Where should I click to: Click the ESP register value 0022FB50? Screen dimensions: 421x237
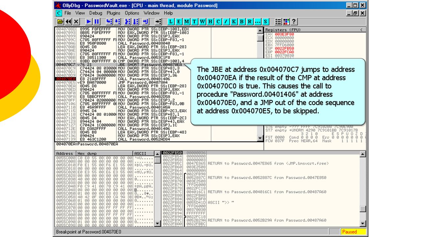285,48
